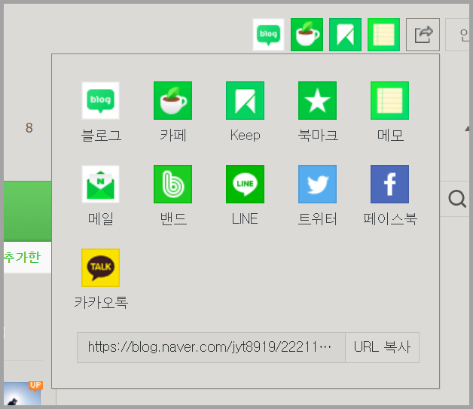
Task: Add to 북마크 star icon
Action: [x=317, y=100]
